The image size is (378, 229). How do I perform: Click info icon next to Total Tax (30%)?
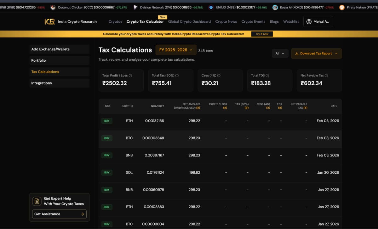(177, 75)
